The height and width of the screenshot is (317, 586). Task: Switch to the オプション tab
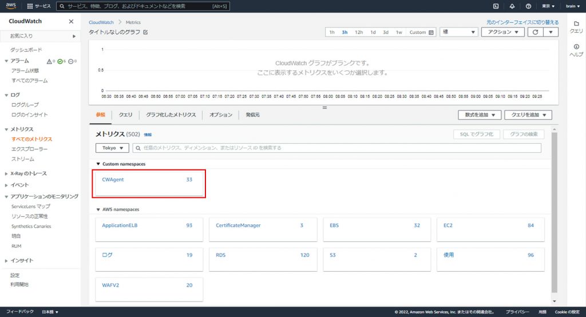(221, 115)
